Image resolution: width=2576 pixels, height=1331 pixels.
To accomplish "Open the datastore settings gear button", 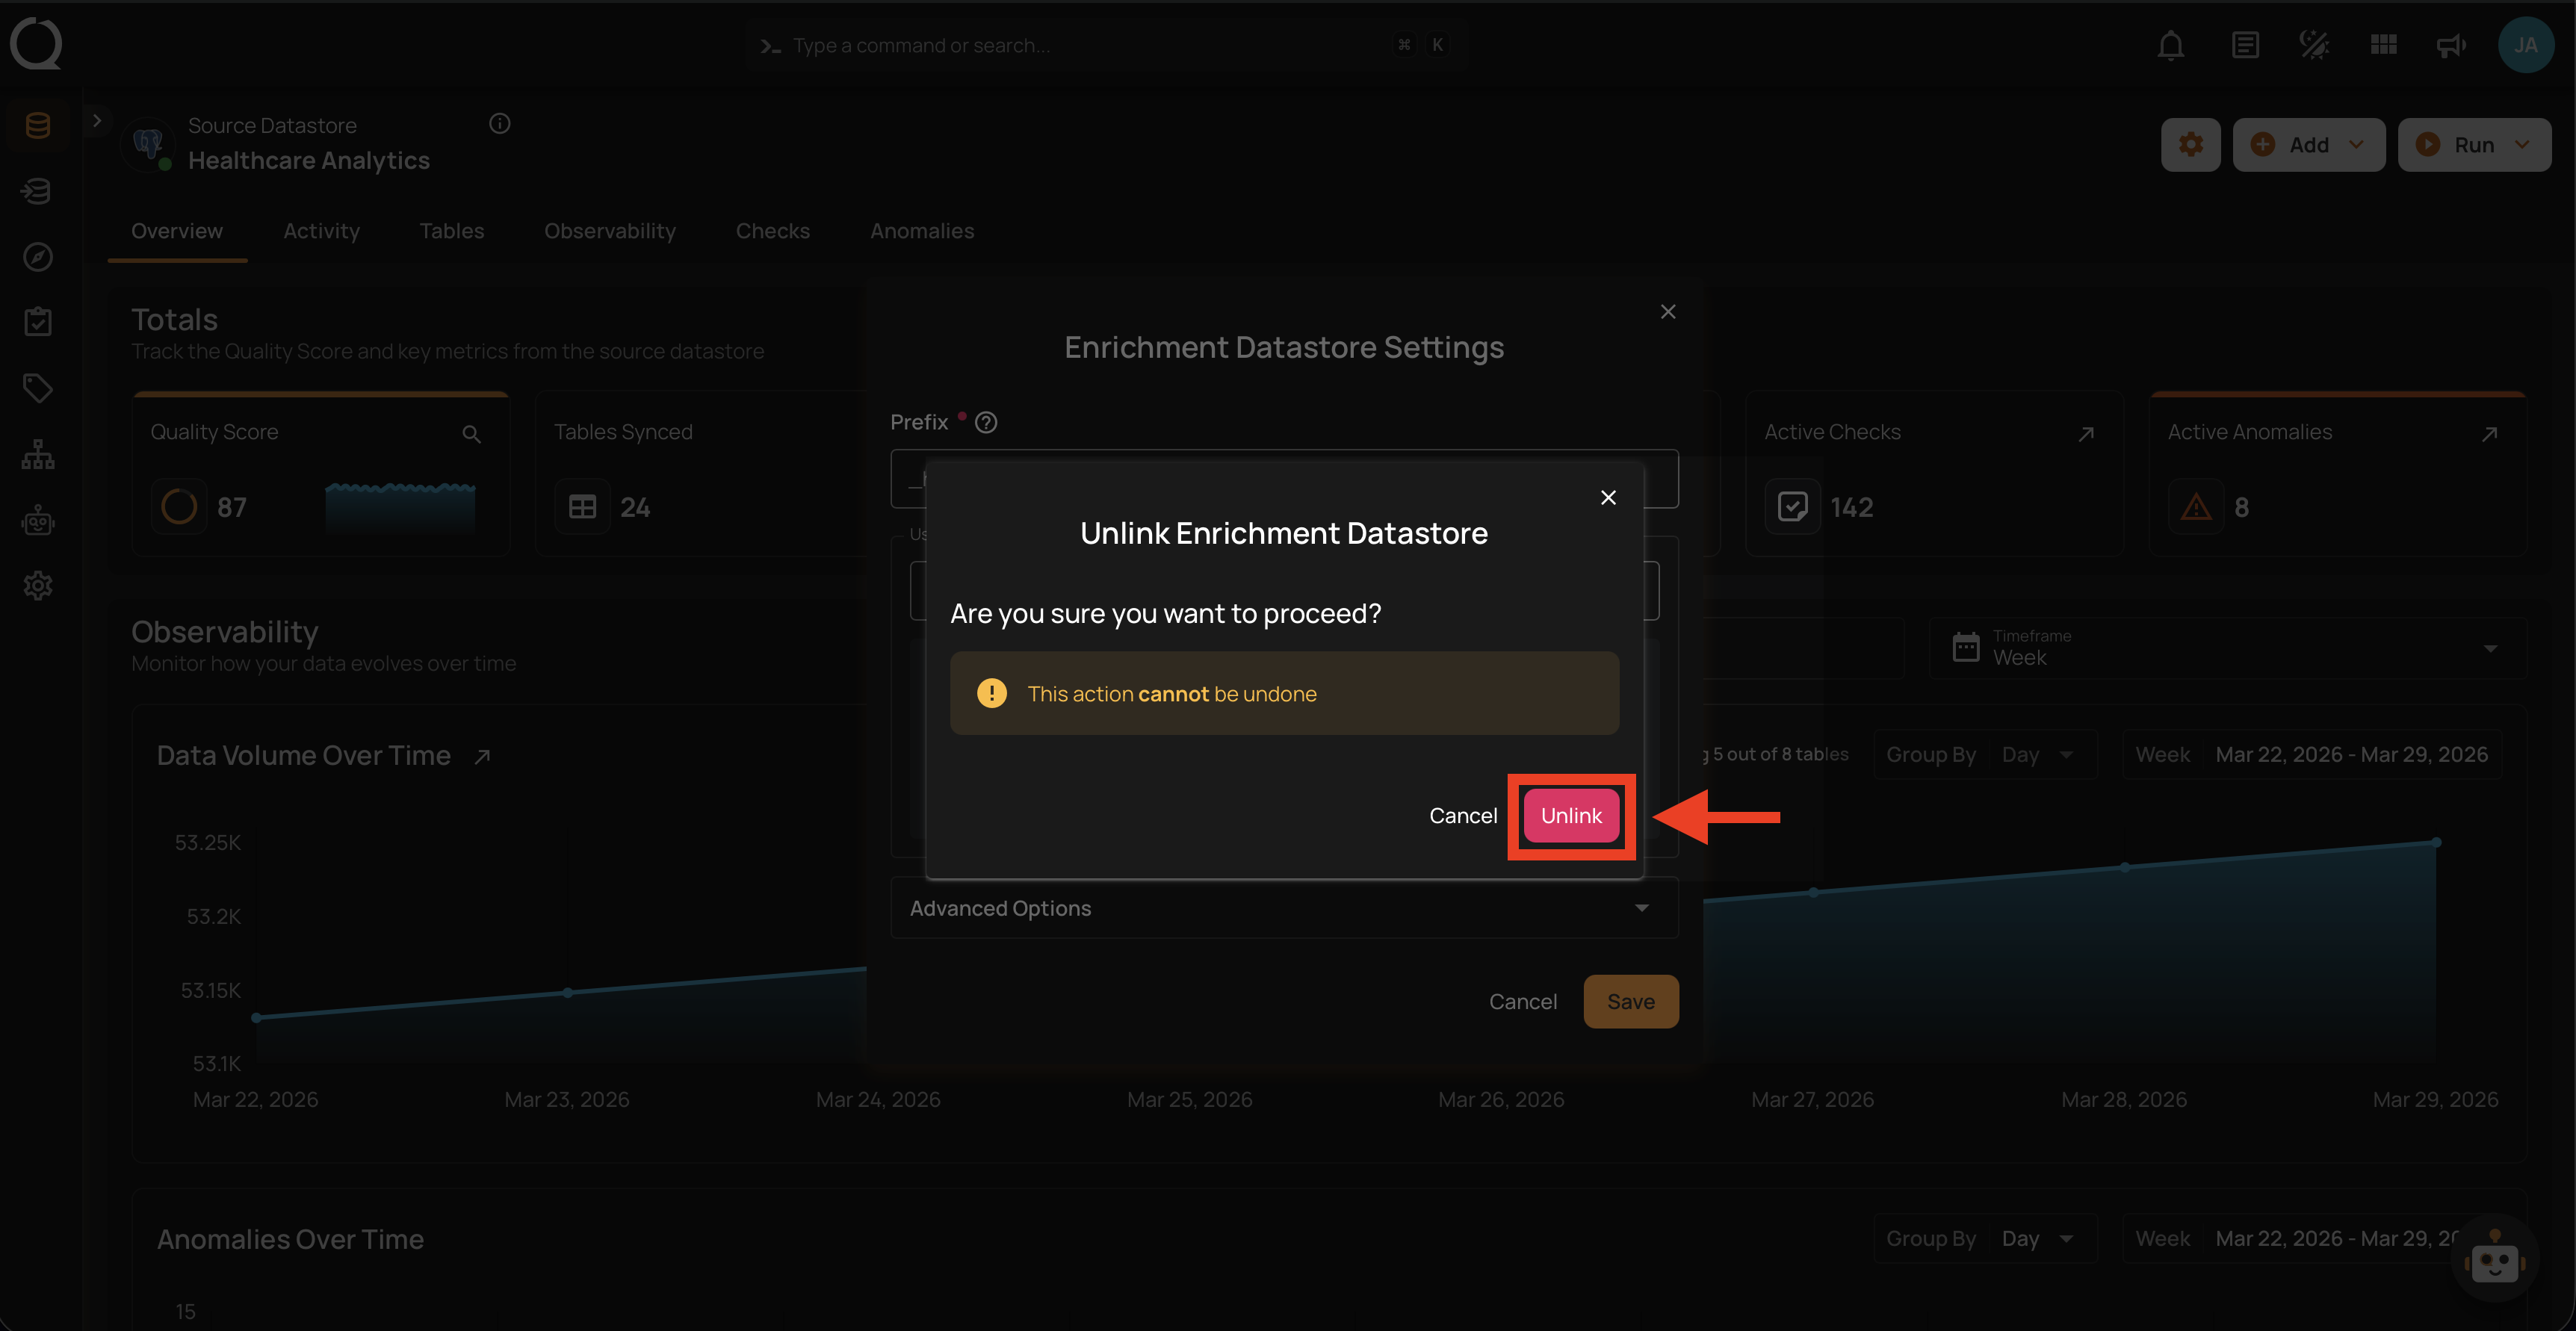I will [2190, 145].
